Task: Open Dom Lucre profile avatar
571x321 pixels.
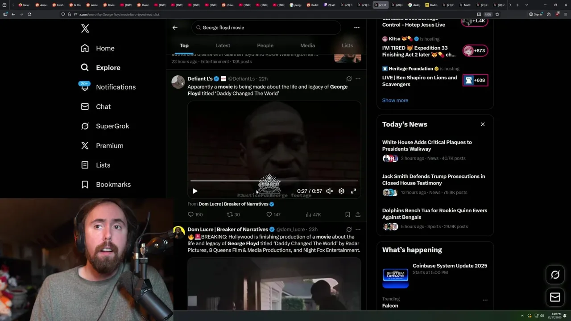Action: pos(179,232)
